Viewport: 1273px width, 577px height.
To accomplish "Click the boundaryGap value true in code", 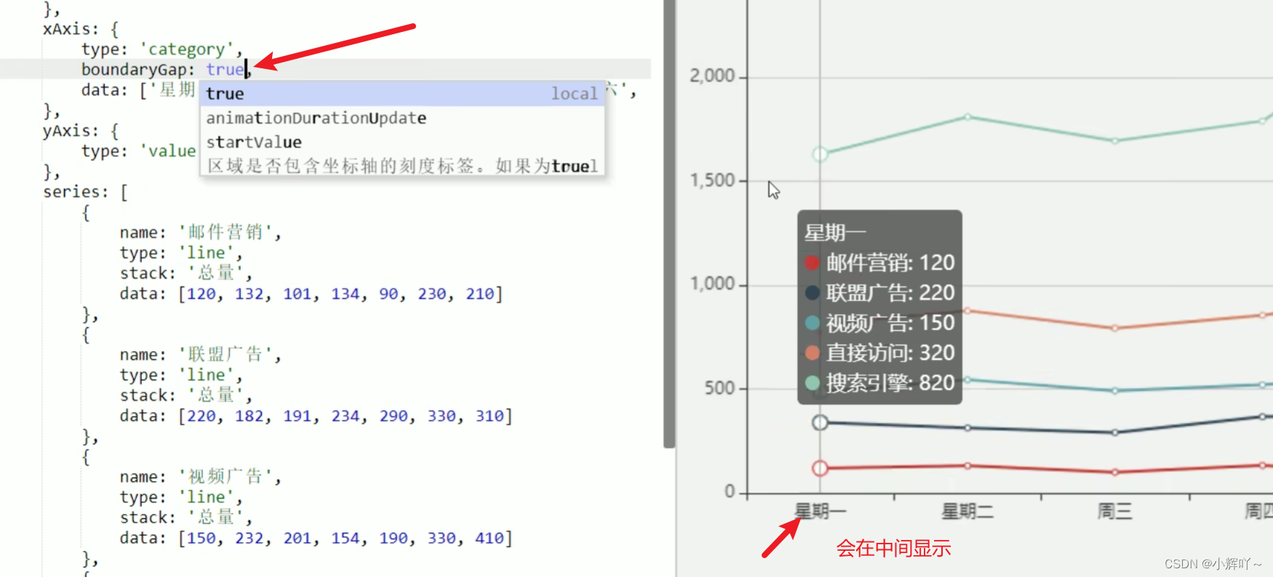I will tap(225, 69).
